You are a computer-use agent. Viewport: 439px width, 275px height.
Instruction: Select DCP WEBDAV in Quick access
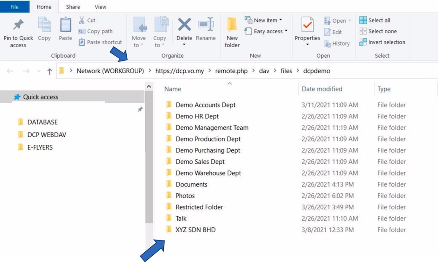[x=46, y=135]
